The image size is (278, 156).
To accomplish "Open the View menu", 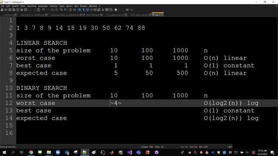I will pos(23,6).
